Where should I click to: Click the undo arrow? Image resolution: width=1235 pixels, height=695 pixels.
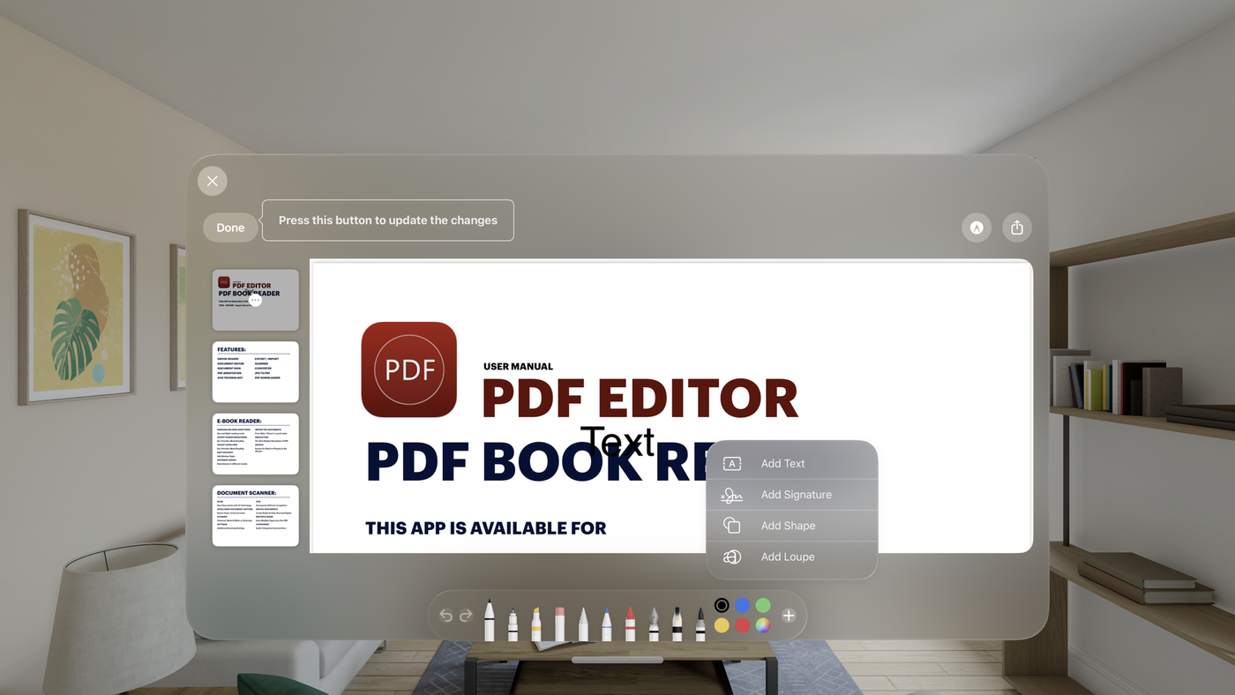click(445, 616)
